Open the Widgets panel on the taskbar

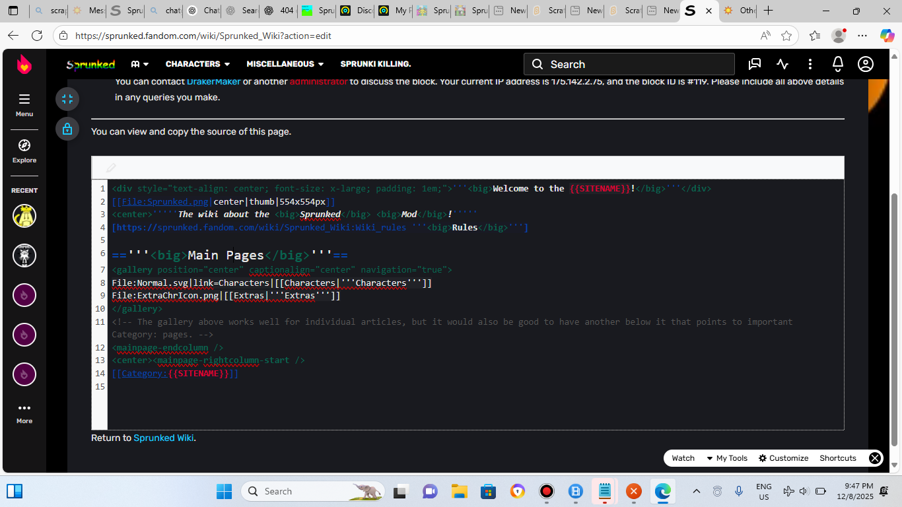[x=15, y=491]
